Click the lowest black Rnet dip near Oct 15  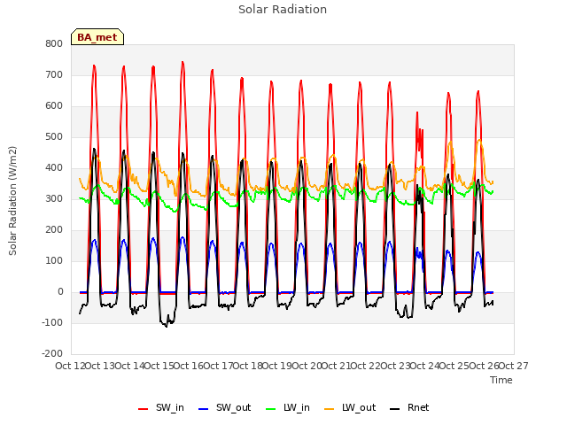click(167, 326)
